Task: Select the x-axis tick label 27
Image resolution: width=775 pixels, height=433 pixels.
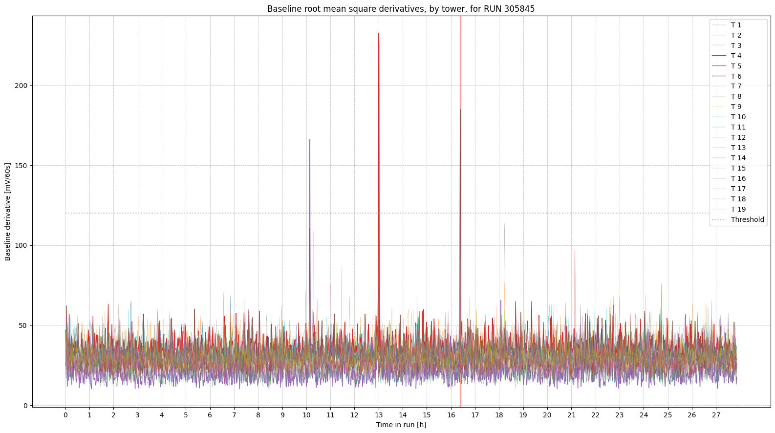Action: click(715, 415)
